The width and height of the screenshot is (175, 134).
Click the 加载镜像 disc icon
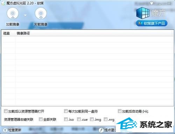pyautogui.click(x=13, y=14)
